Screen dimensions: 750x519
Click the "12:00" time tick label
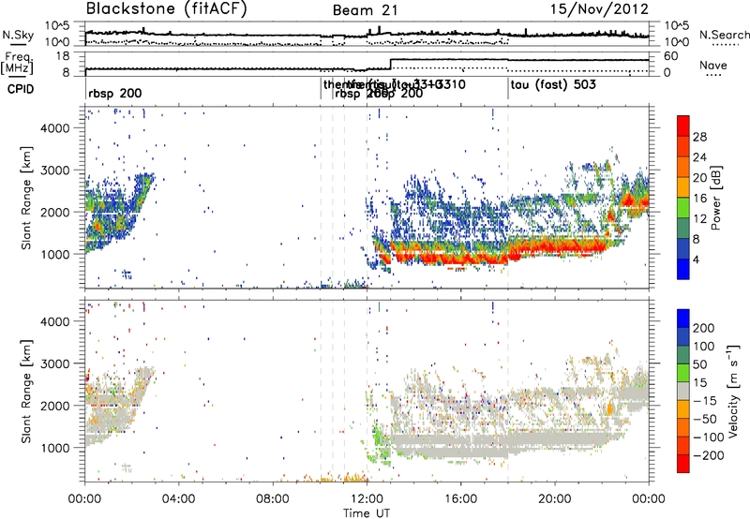[367, 499]
